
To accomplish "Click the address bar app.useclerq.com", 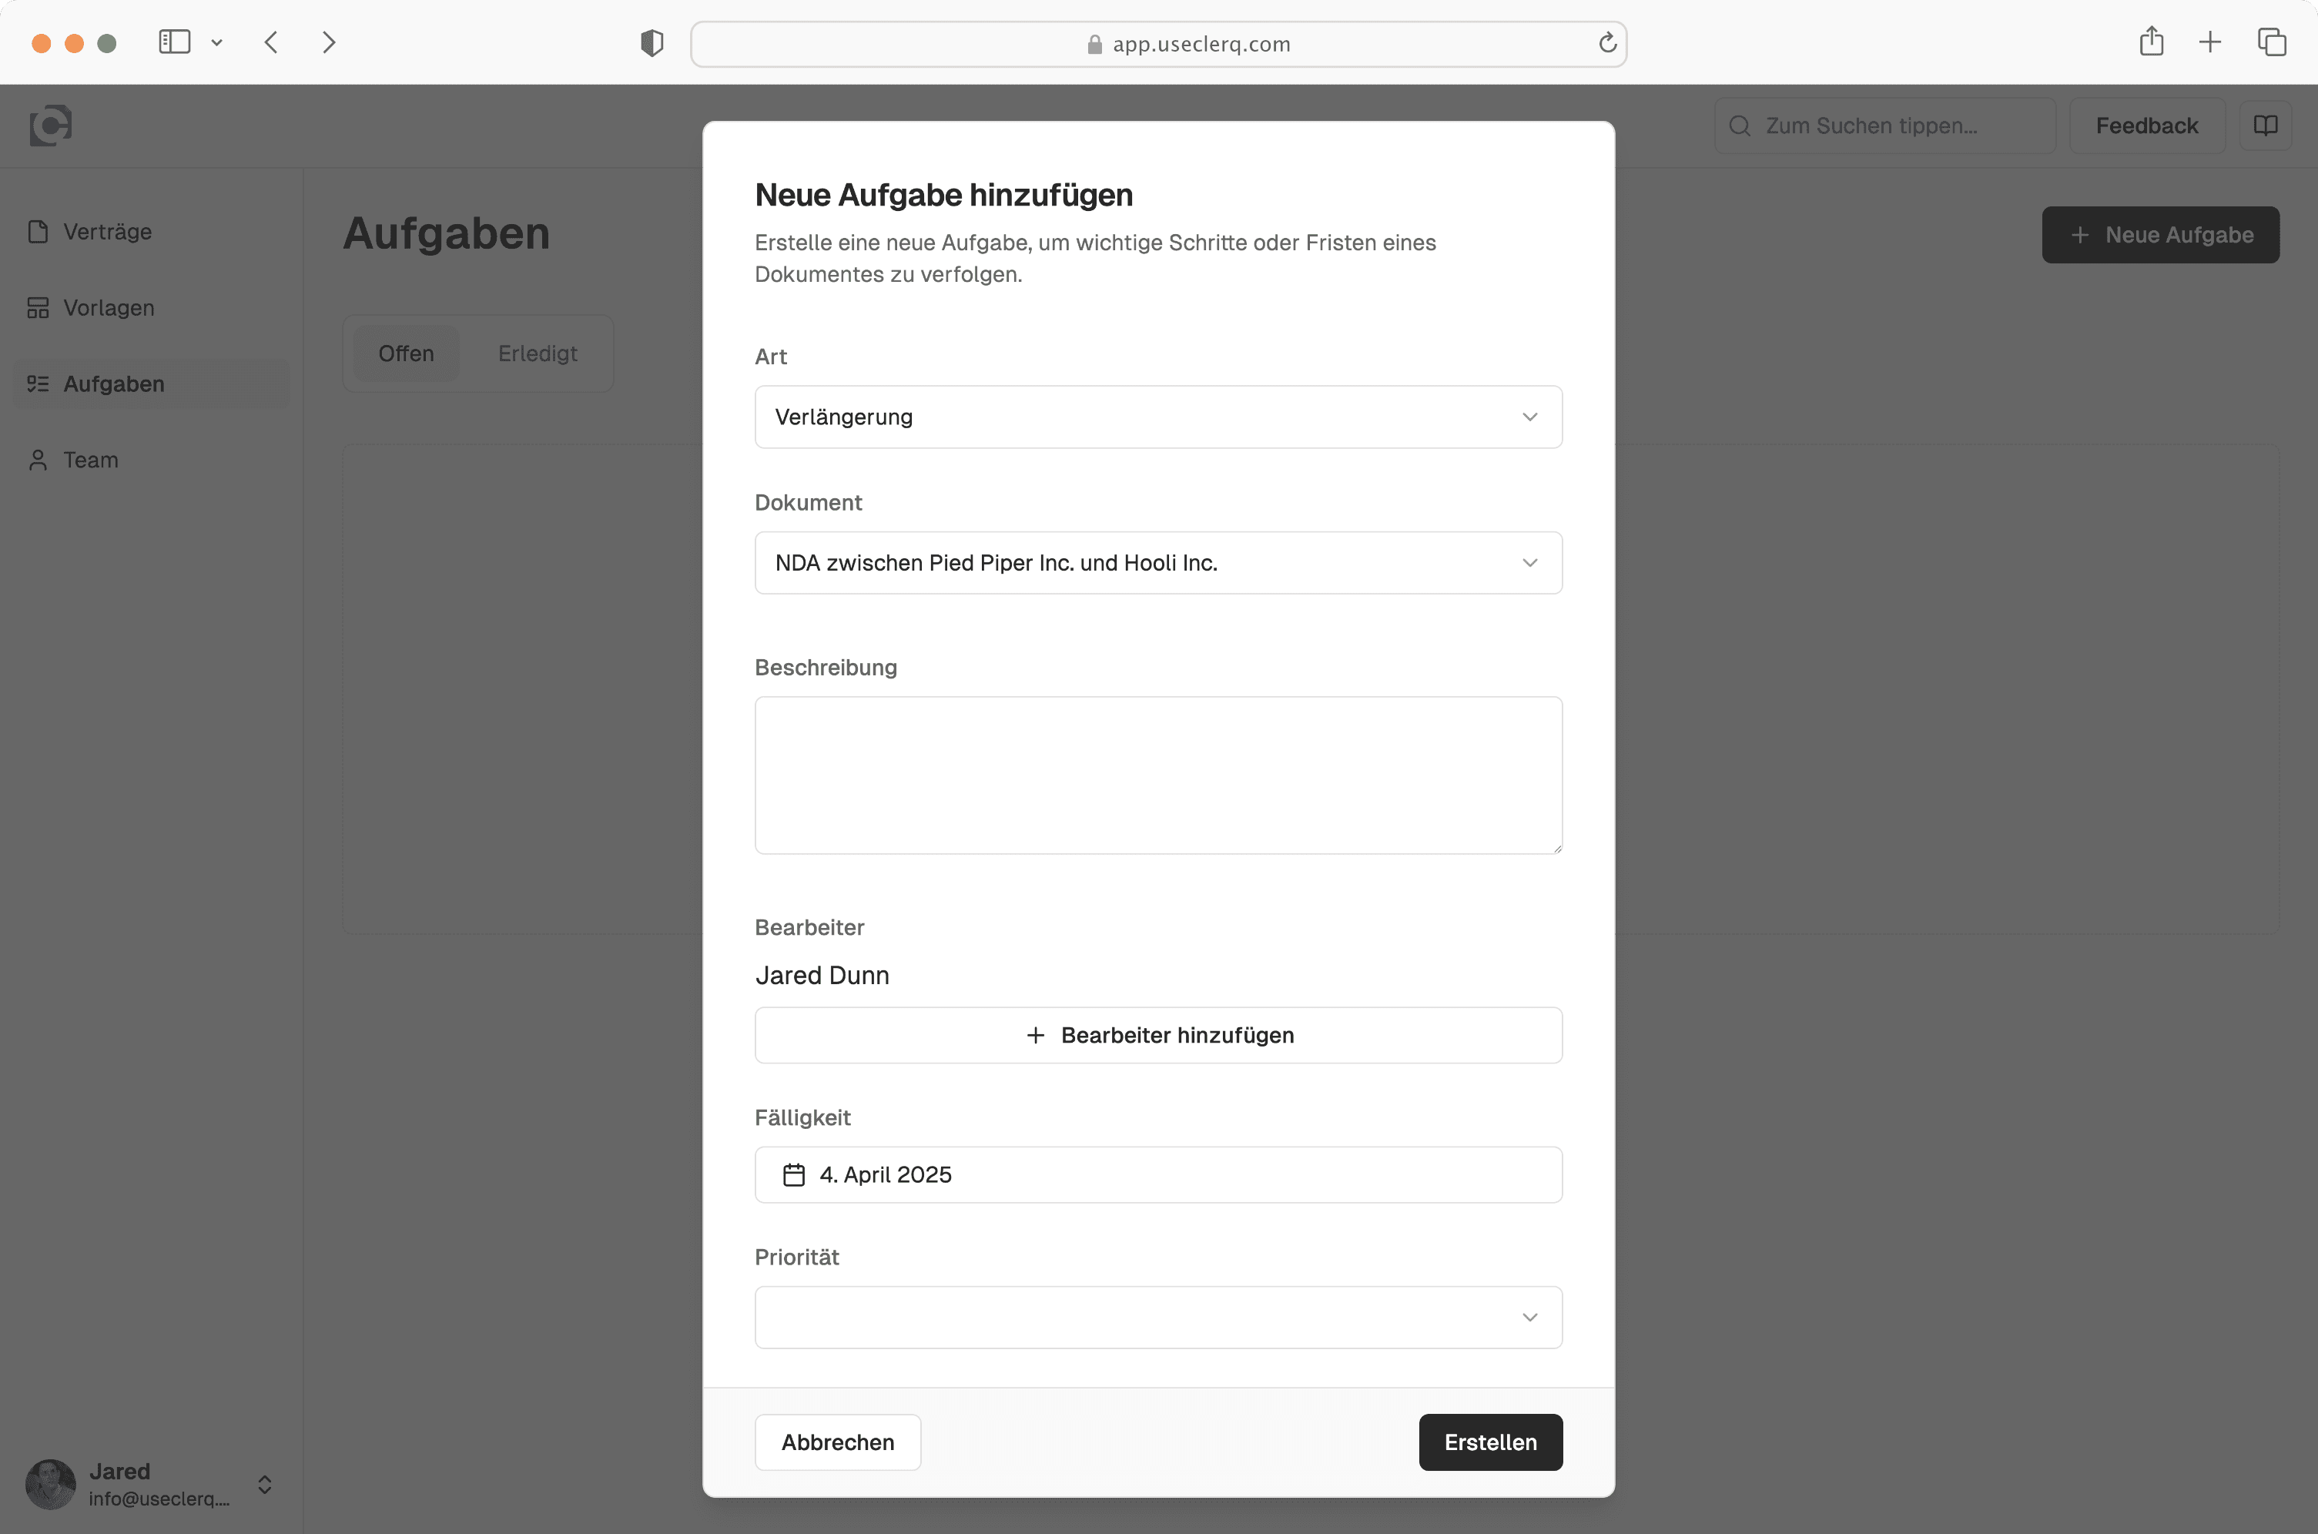I will click(1158, 44).
